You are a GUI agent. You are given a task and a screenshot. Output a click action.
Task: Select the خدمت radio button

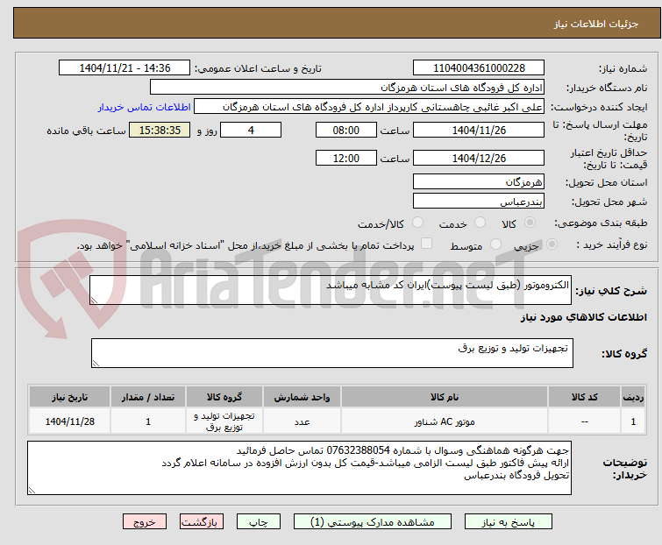480,223
